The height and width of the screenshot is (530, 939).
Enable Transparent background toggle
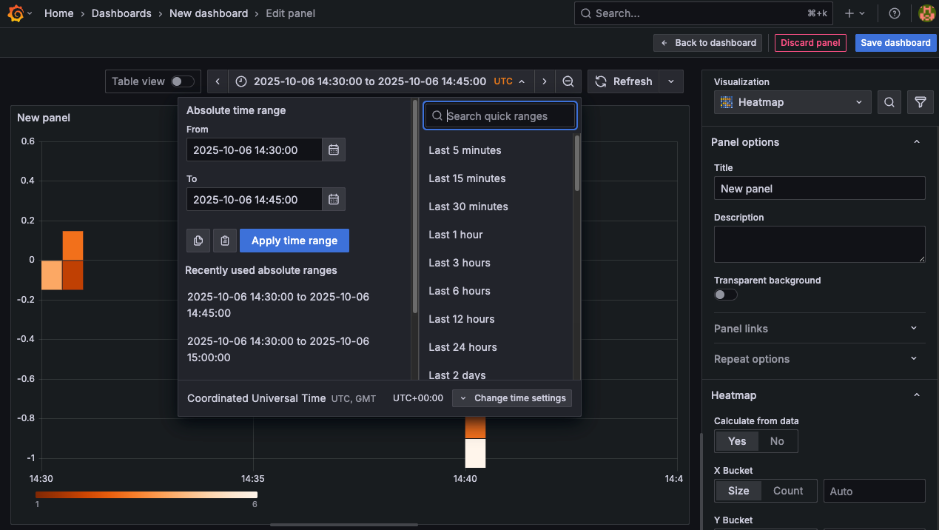725,295
